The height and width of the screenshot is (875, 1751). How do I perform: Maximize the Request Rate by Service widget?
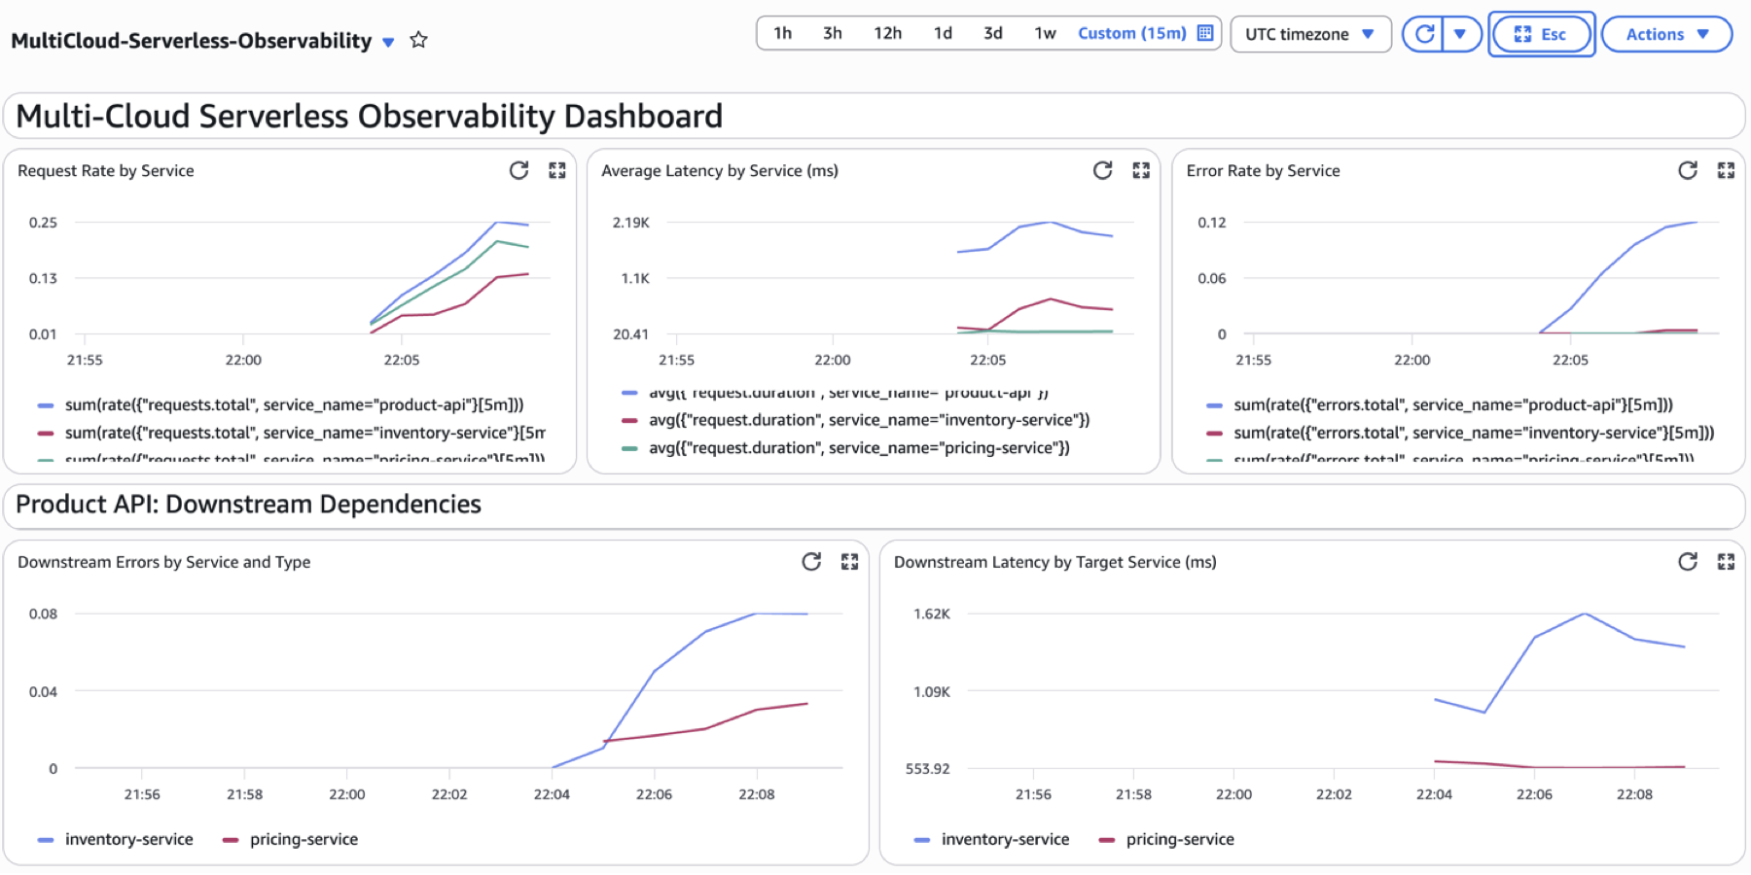point(557,171)
